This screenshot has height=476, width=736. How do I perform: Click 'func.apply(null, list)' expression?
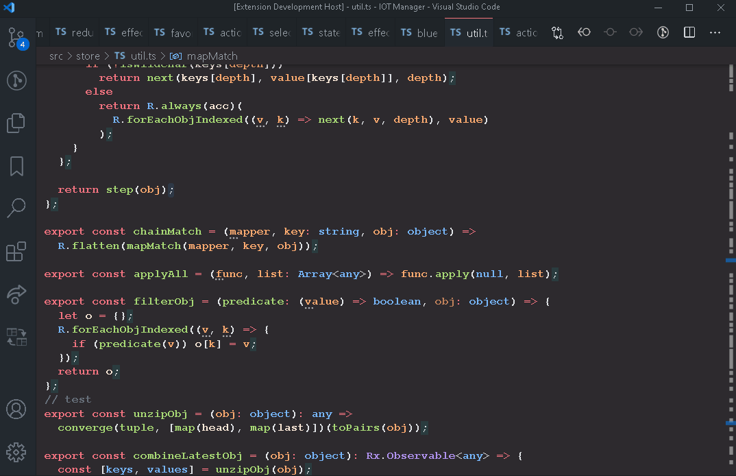(476, 274)
